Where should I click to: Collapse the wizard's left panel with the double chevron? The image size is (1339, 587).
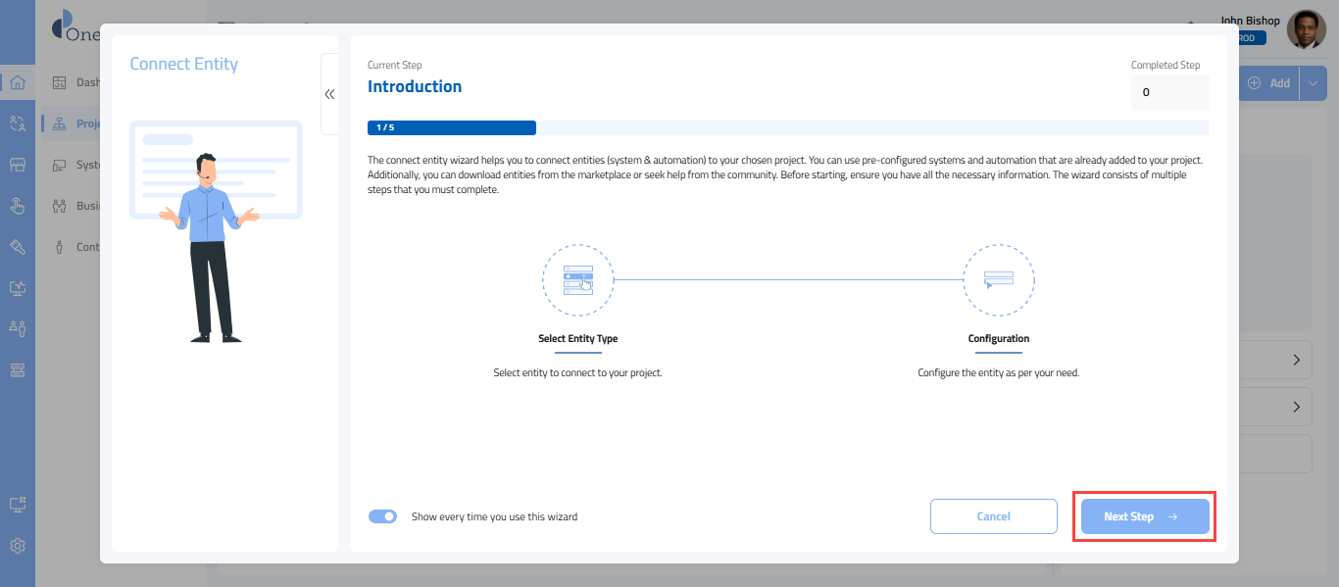(x=329, y=94)
